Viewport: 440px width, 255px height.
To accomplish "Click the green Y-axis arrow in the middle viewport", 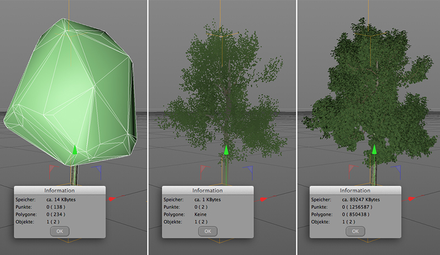I will tap(224, 150).
